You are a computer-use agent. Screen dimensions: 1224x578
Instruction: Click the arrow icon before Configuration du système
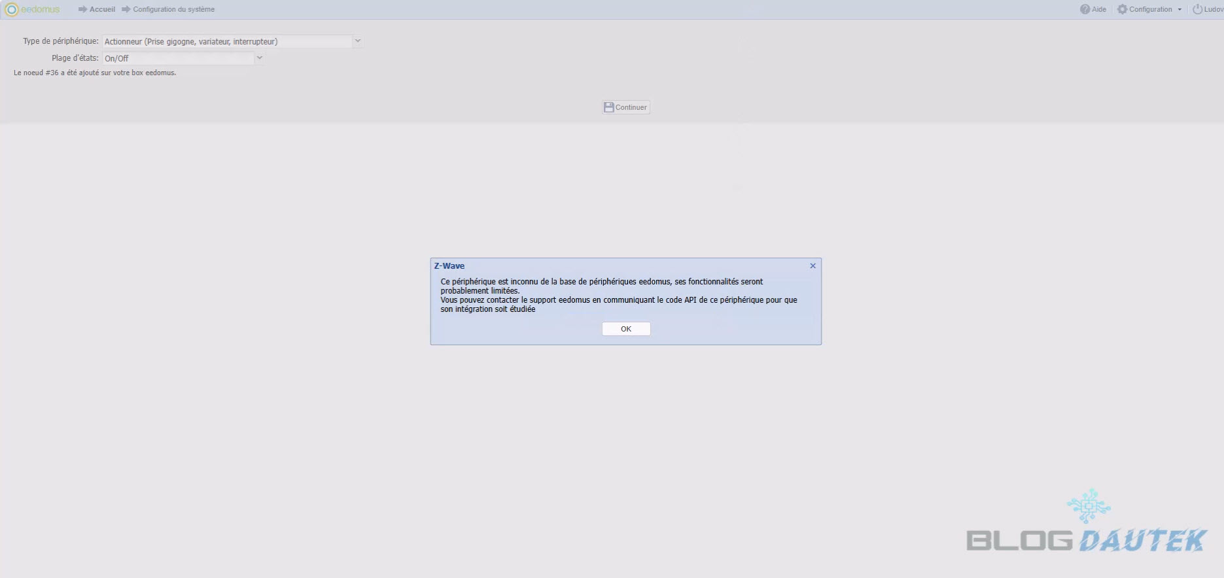126,9
